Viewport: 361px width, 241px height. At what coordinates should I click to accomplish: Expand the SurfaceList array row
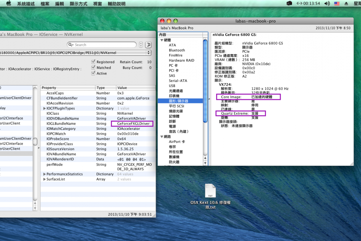click(x=44, y=179)
